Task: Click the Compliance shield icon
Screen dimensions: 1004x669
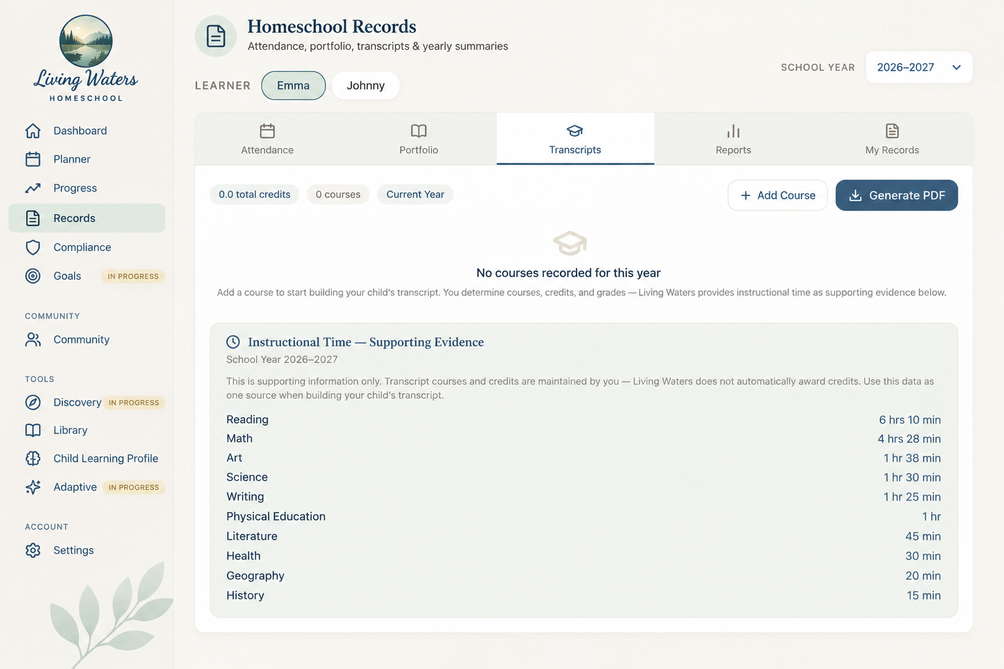Action: (33, 247)
